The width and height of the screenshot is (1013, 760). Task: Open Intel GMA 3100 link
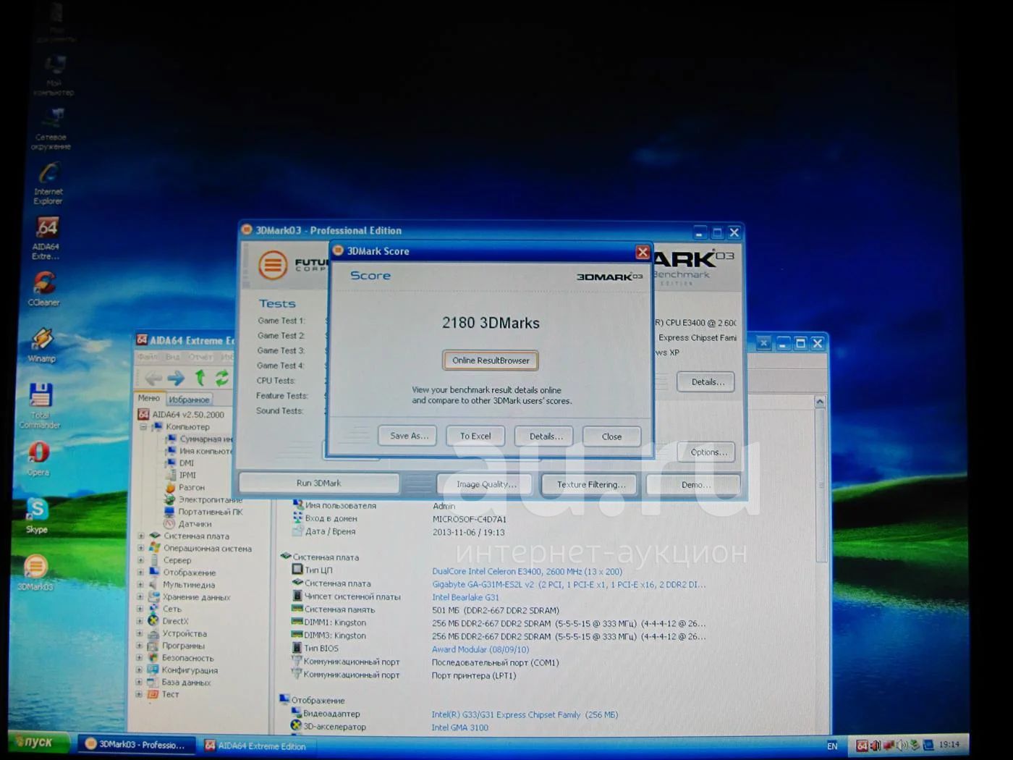[x=459, y=727]
